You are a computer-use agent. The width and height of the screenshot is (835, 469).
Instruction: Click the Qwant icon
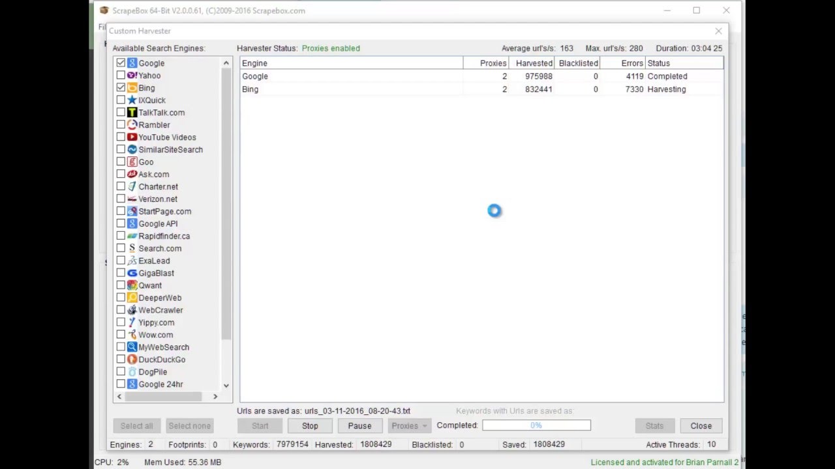pyautogui.click(x=132, y=286)
